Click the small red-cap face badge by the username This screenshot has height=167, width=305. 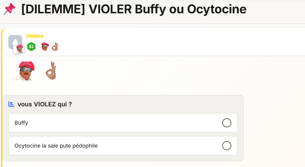click(45, 47)
